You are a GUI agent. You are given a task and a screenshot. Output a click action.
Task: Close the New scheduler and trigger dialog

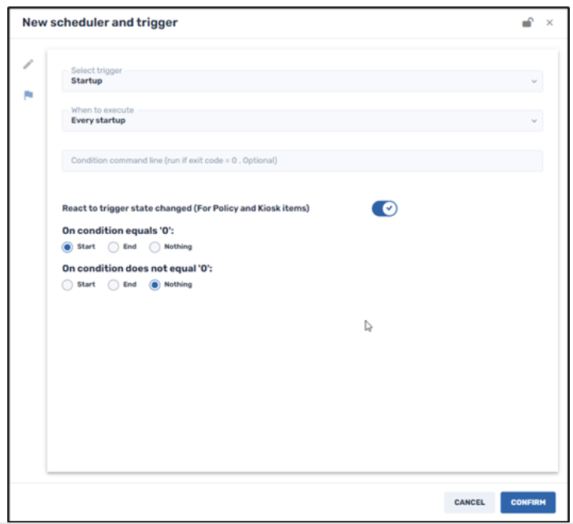pos(549,23)
